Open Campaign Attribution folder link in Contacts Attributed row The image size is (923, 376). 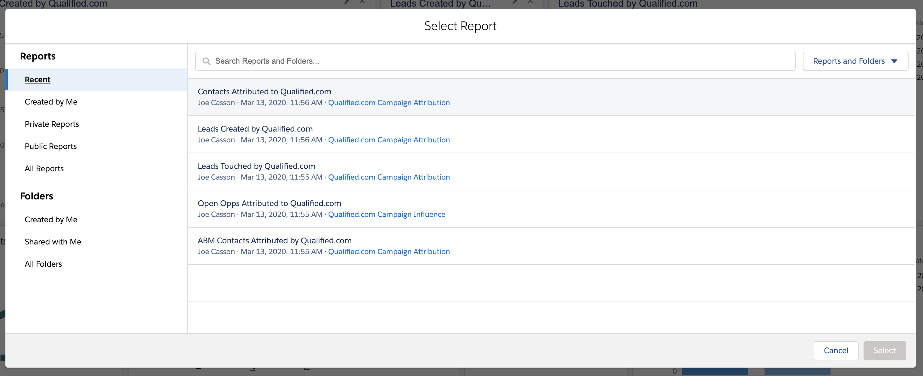(389, 102)
